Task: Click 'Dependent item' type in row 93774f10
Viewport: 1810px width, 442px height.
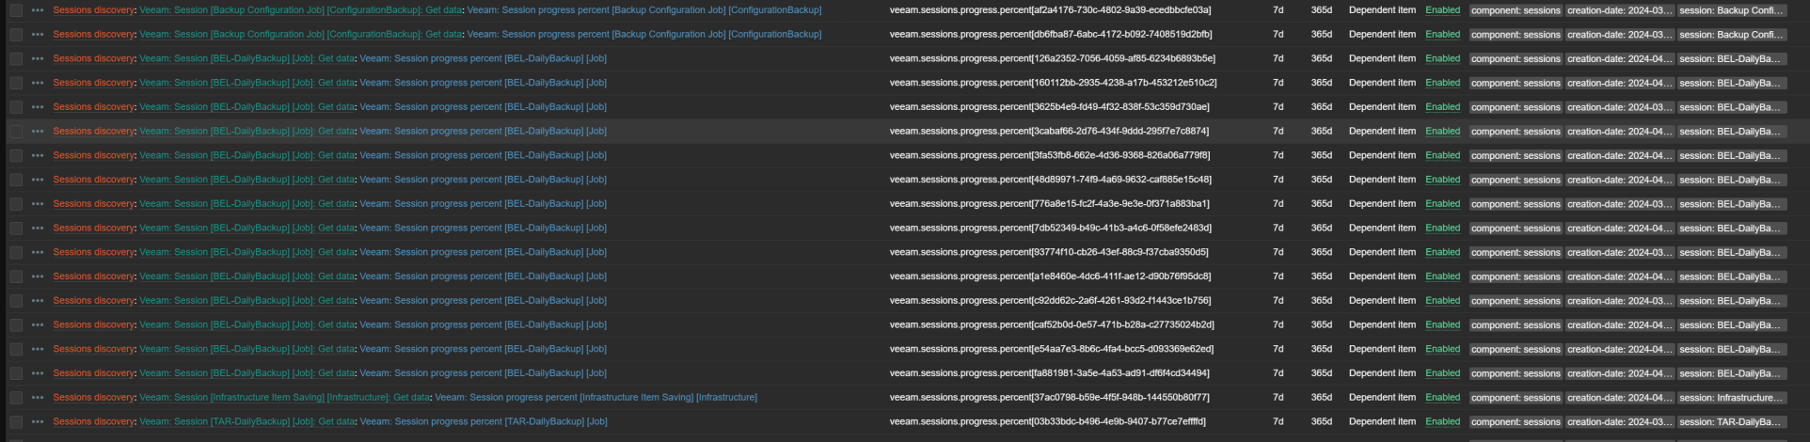Action: [1382, 252]
